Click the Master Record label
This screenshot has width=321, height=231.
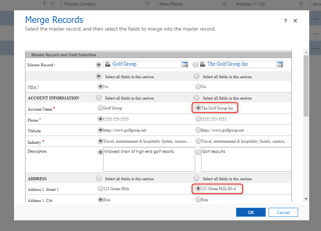click(x=41, y=65)
